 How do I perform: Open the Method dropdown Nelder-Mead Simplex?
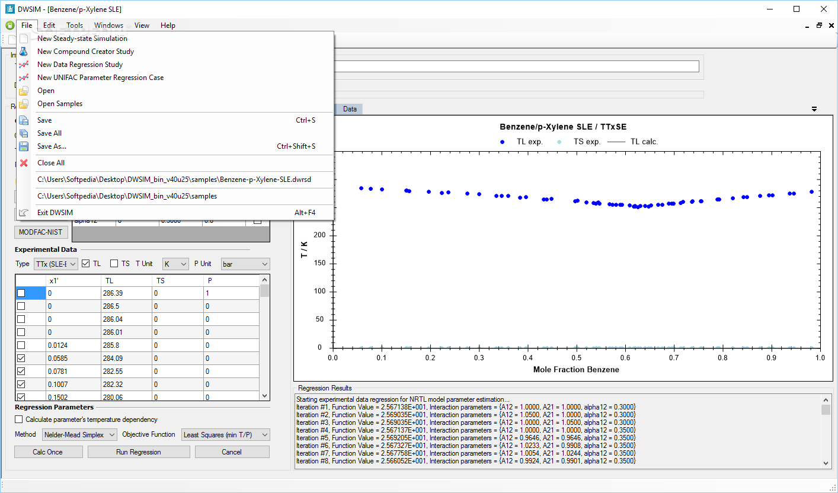(80, 435)
